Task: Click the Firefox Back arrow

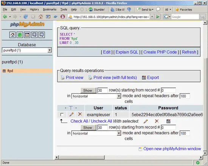Action: pyautogui.click(x=5, y=17)
